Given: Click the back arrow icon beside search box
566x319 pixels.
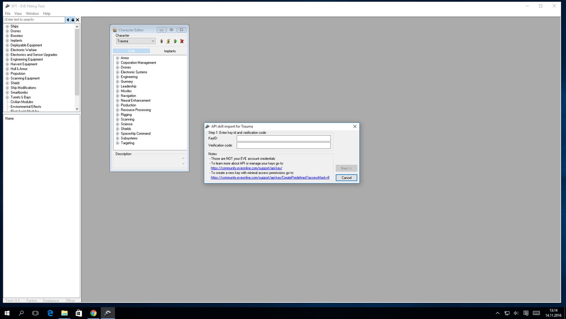Looking at the screenshot, I should click(x=68, y=20).
